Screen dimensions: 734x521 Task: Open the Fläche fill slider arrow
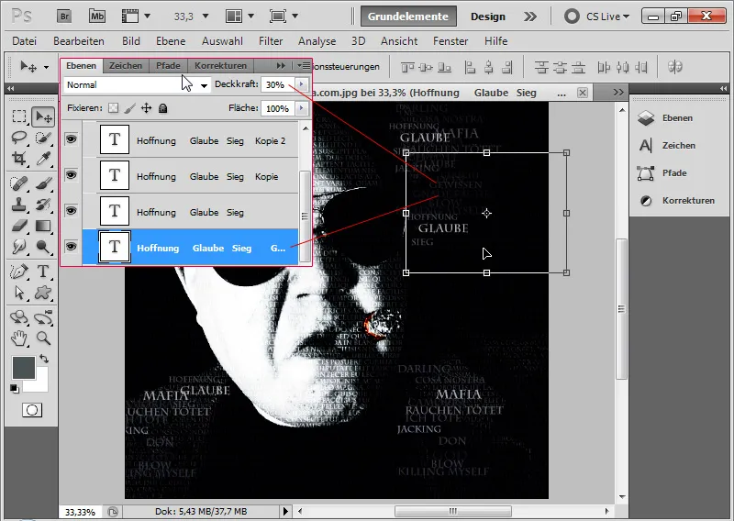(x=302, y=108)
